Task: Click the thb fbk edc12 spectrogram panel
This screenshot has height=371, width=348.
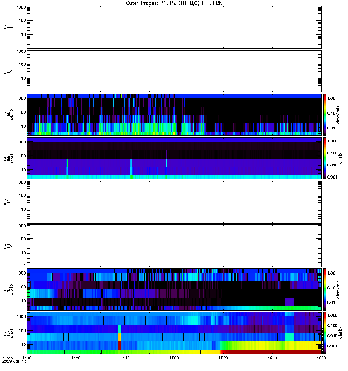Action: [x=174, y=115]
